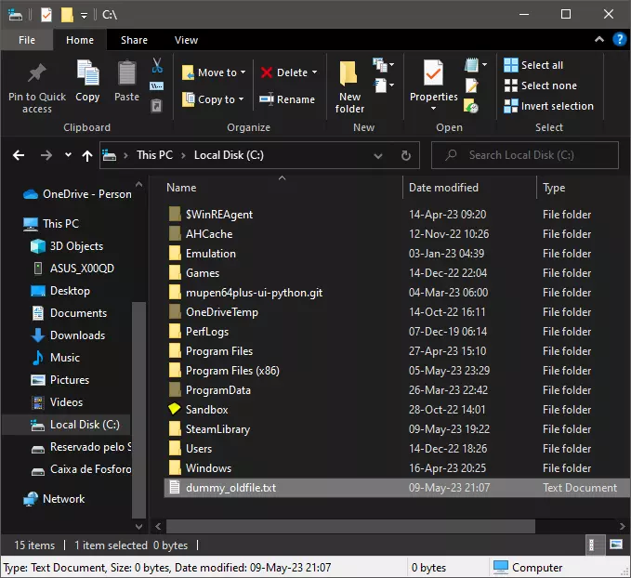
Task: Sort by the Date modified column
Action: [444, 188]
